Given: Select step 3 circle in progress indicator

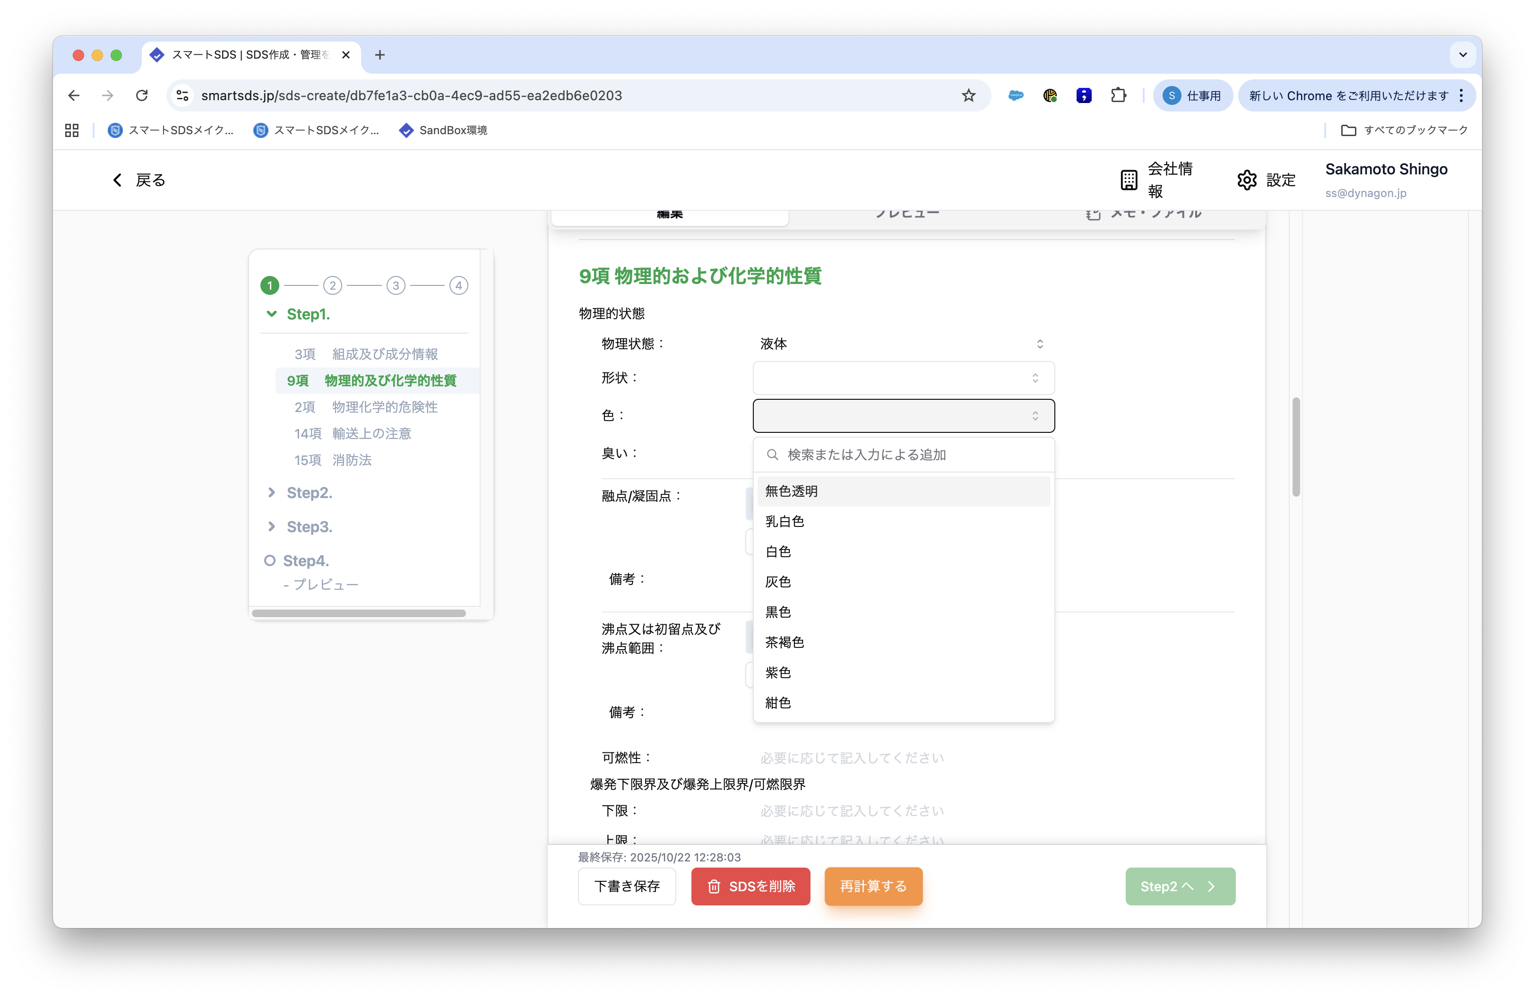Looking at the screenshot, I should 396,285.
